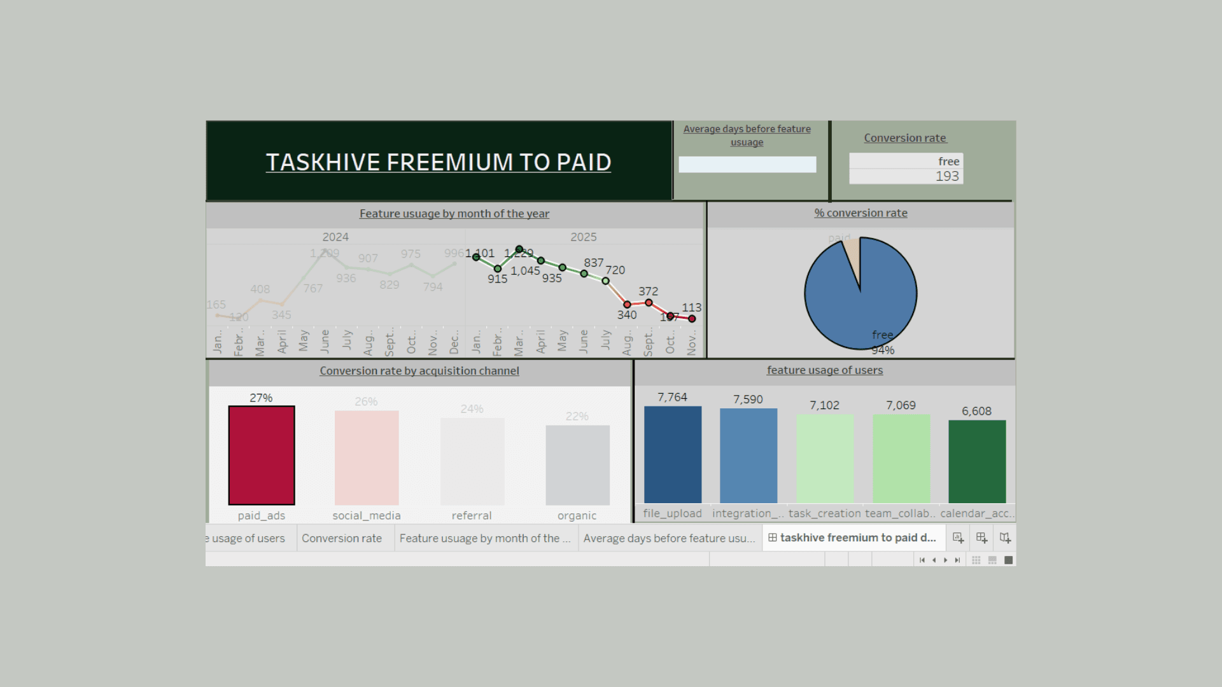Jump to the last sheet tab arrow
Screen dimensions: 1222x687
957,560
